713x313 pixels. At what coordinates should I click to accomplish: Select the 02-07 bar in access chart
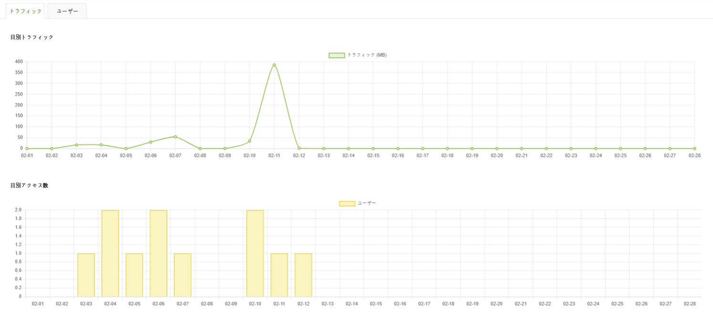[183, 275]
